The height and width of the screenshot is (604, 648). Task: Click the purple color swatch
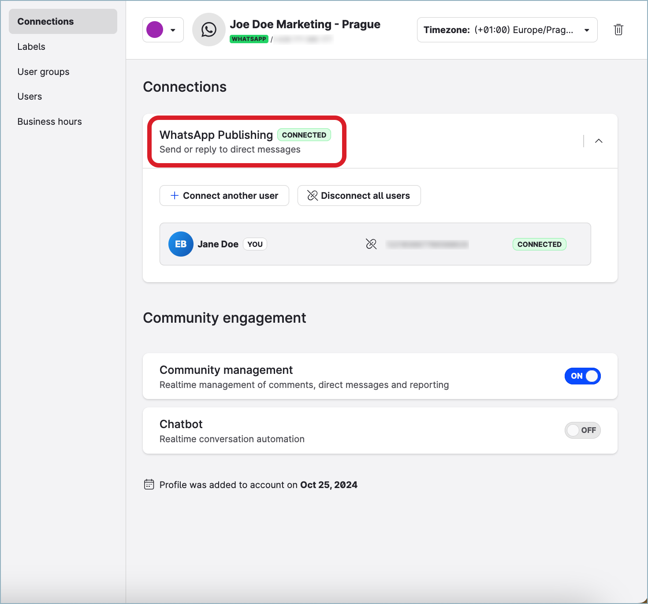click(x=155, y=30)
